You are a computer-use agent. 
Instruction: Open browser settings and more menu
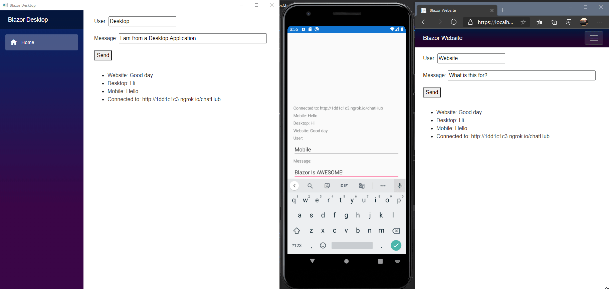pos(600,22)
